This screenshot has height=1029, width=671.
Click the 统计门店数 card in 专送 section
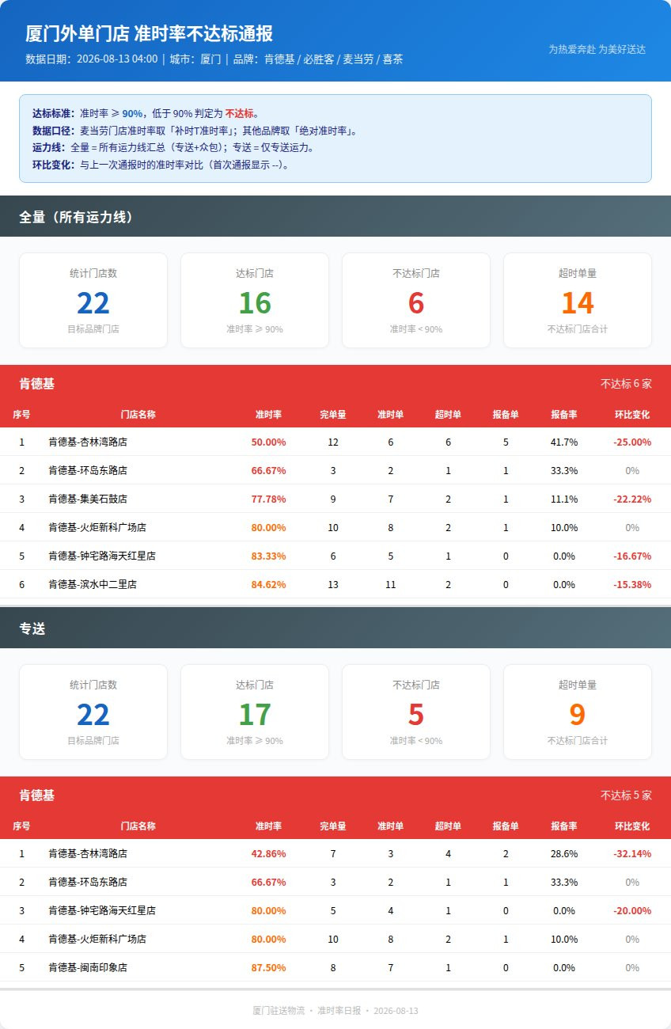(x=93, y=712)
